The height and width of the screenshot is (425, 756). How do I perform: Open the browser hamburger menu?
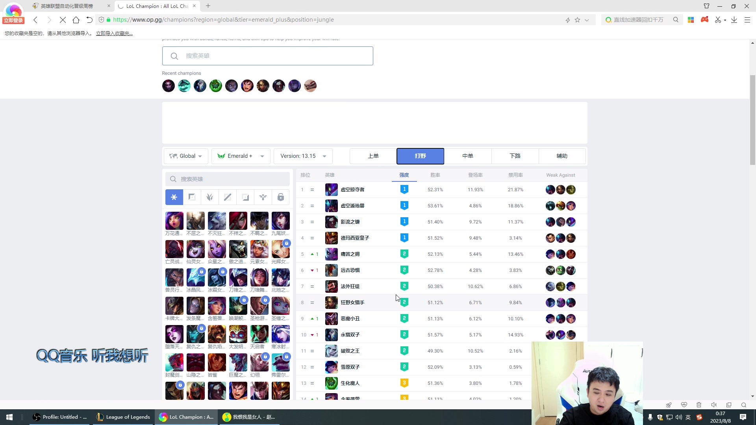tap(747, 20)
